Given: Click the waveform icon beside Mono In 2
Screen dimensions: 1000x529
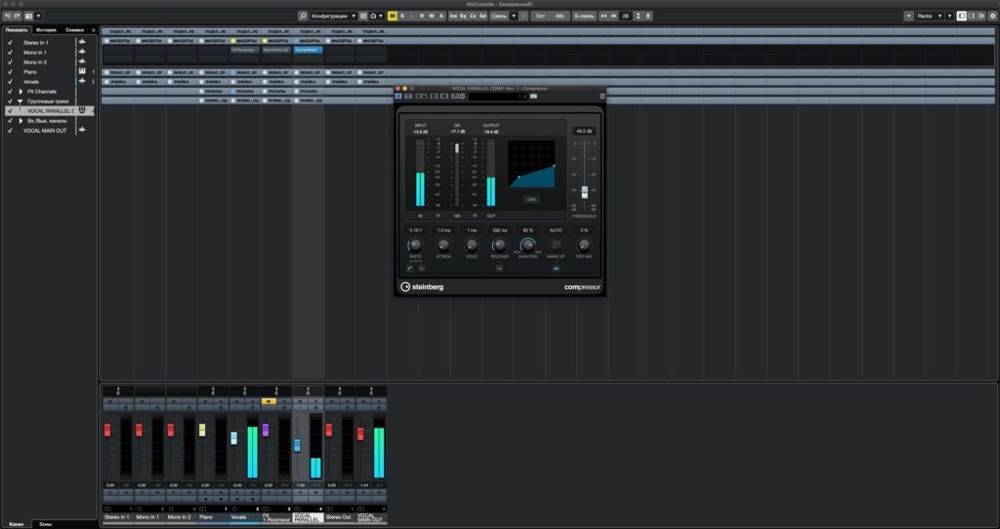Looking at the screenshot, I should click(x=82, y=61).
